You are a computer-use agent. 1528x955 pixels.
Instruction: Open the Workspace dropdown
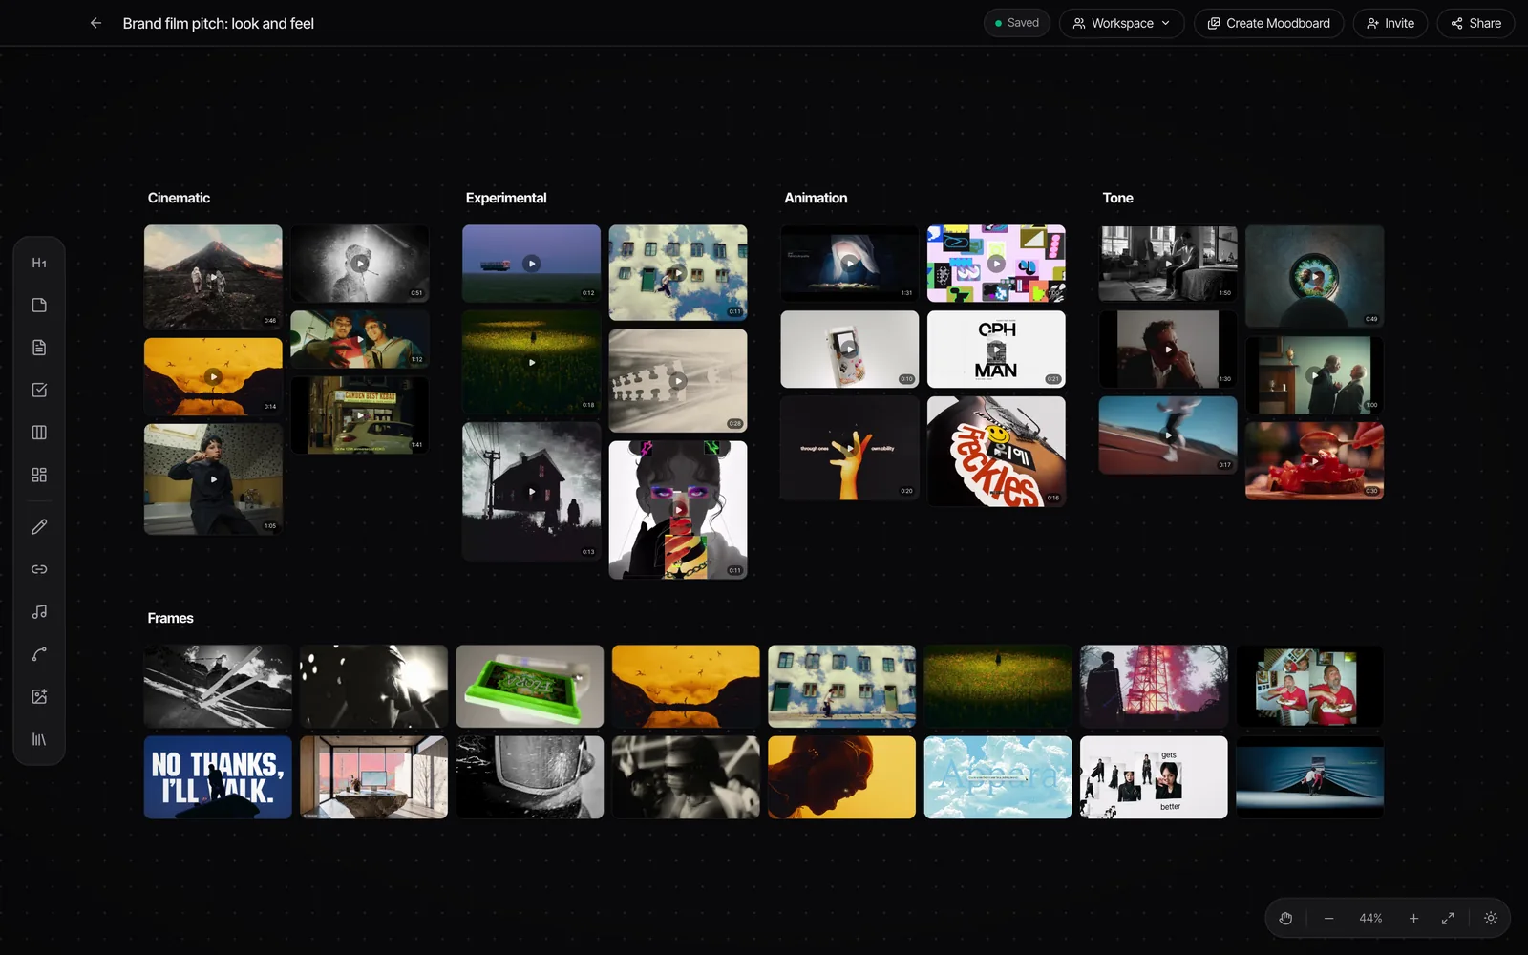click(x=1121, y=23)
